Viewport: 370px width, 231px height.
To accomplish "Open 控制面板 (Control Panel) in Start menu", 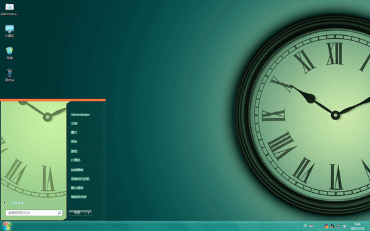I will pos(77,170).
